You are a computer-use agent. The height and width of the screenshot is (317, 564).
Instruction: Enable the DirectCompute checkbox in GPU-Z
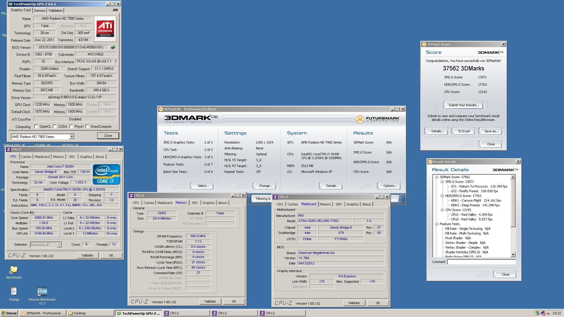click(87, 127)
